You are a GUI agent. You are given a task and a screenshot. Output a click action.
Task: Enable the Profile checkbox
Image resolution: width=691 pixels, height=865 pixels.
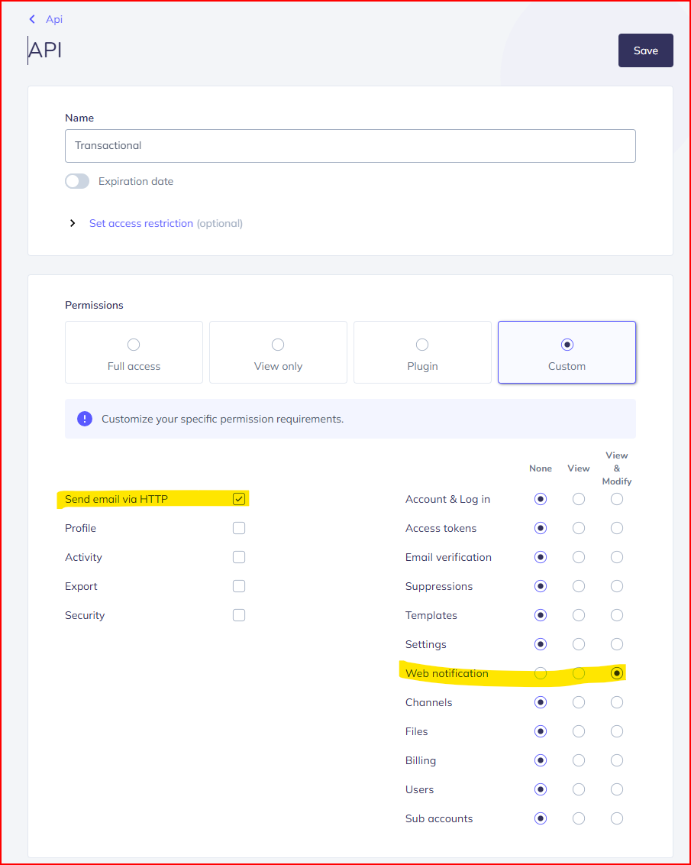point(239,528)
